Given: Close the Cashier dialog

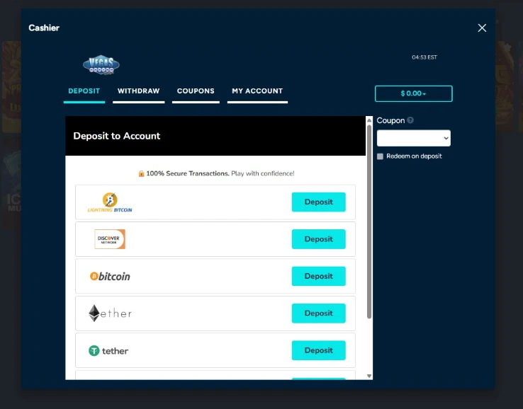Looking at the screenshot, I should (x=482, y=28).
